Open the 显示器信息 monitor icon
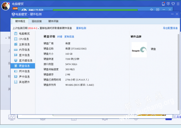Image resolution: width=181 pixels, height=128 pixels. coord(16,60)
